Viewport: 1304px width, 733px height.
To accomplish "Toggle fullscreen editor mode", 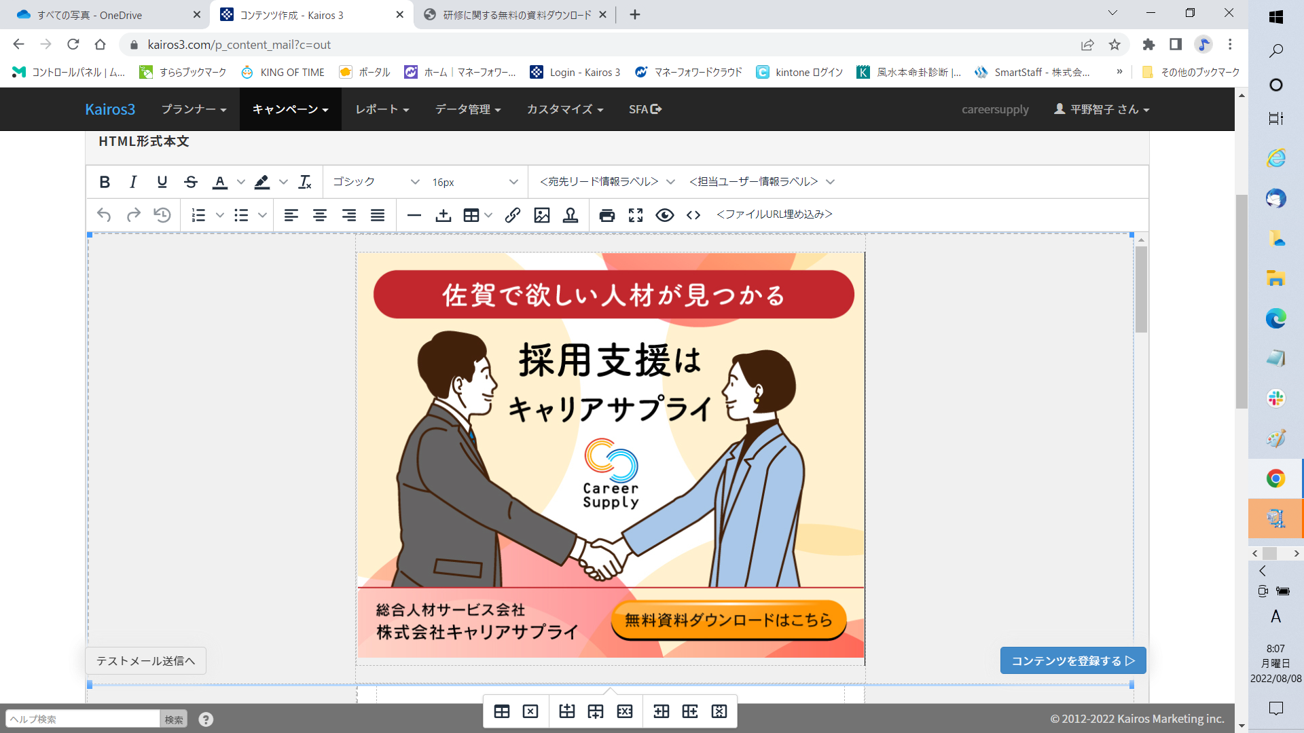I will click(636, 215).
